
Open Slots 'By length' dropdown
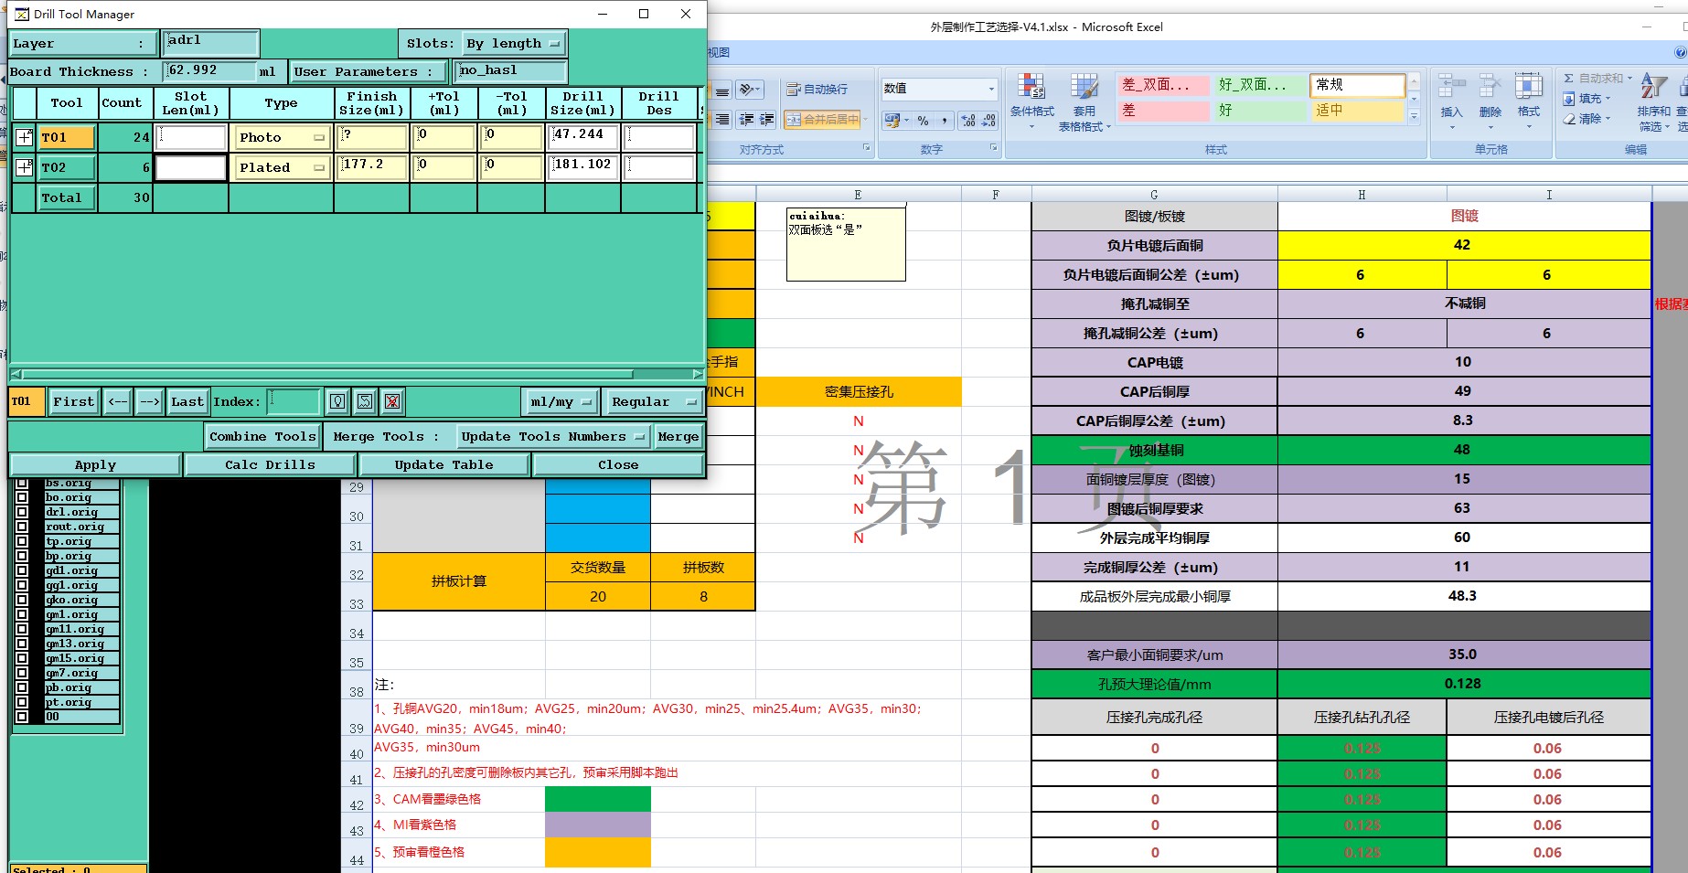tap(514, 43)
